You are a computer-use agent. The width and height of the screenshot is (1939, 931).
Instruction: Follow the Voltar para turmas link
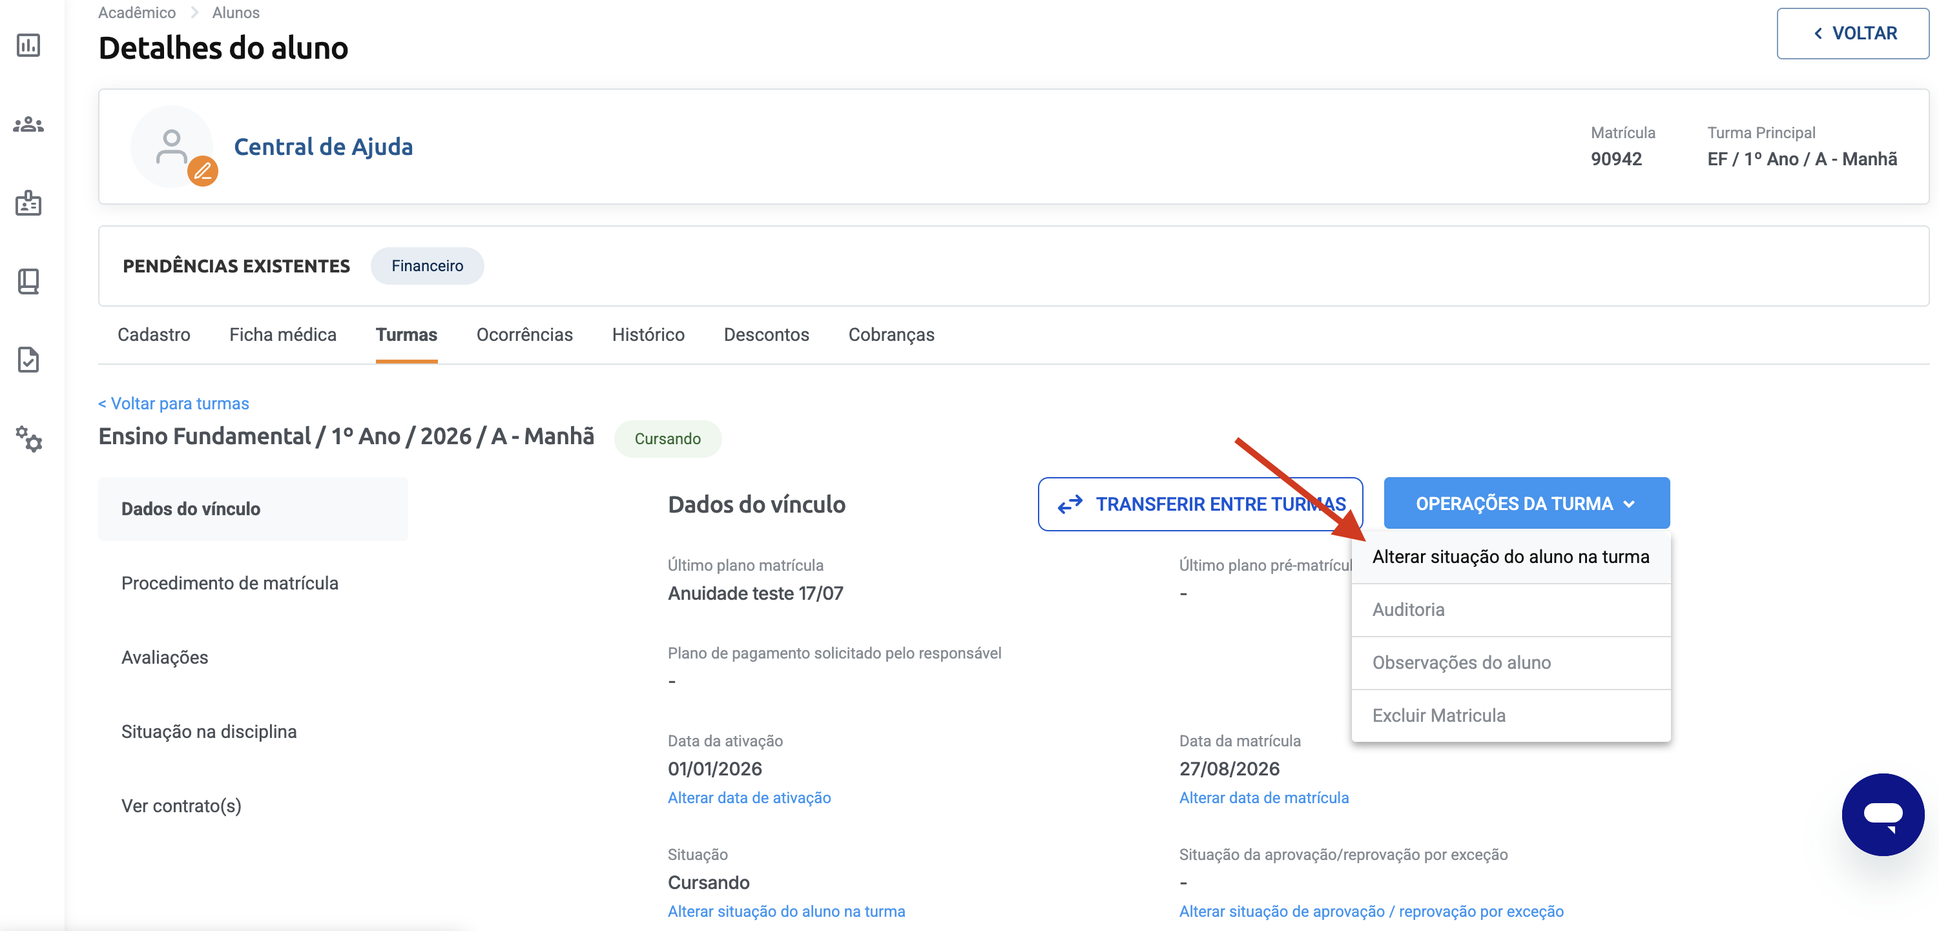(173, 404)
